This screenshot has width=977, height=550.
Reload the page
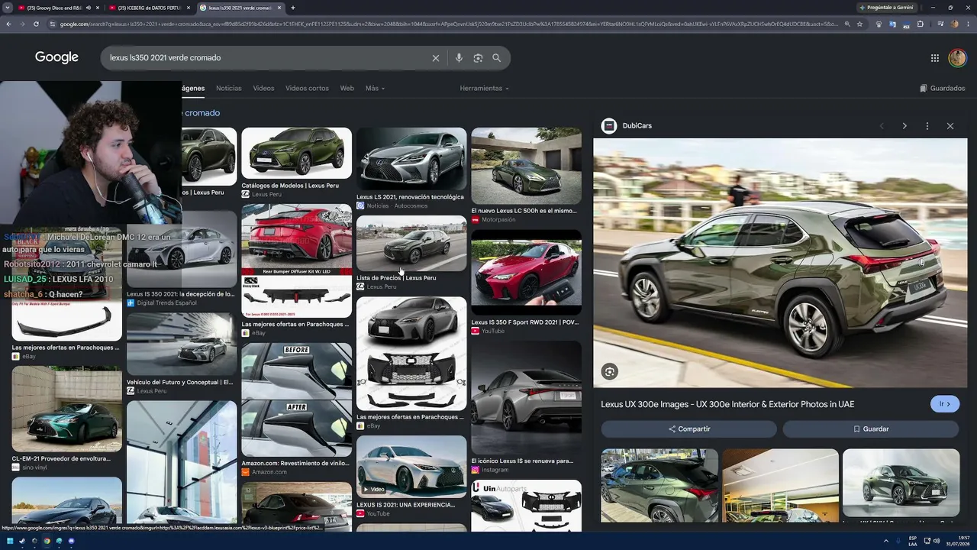[36, 24]
